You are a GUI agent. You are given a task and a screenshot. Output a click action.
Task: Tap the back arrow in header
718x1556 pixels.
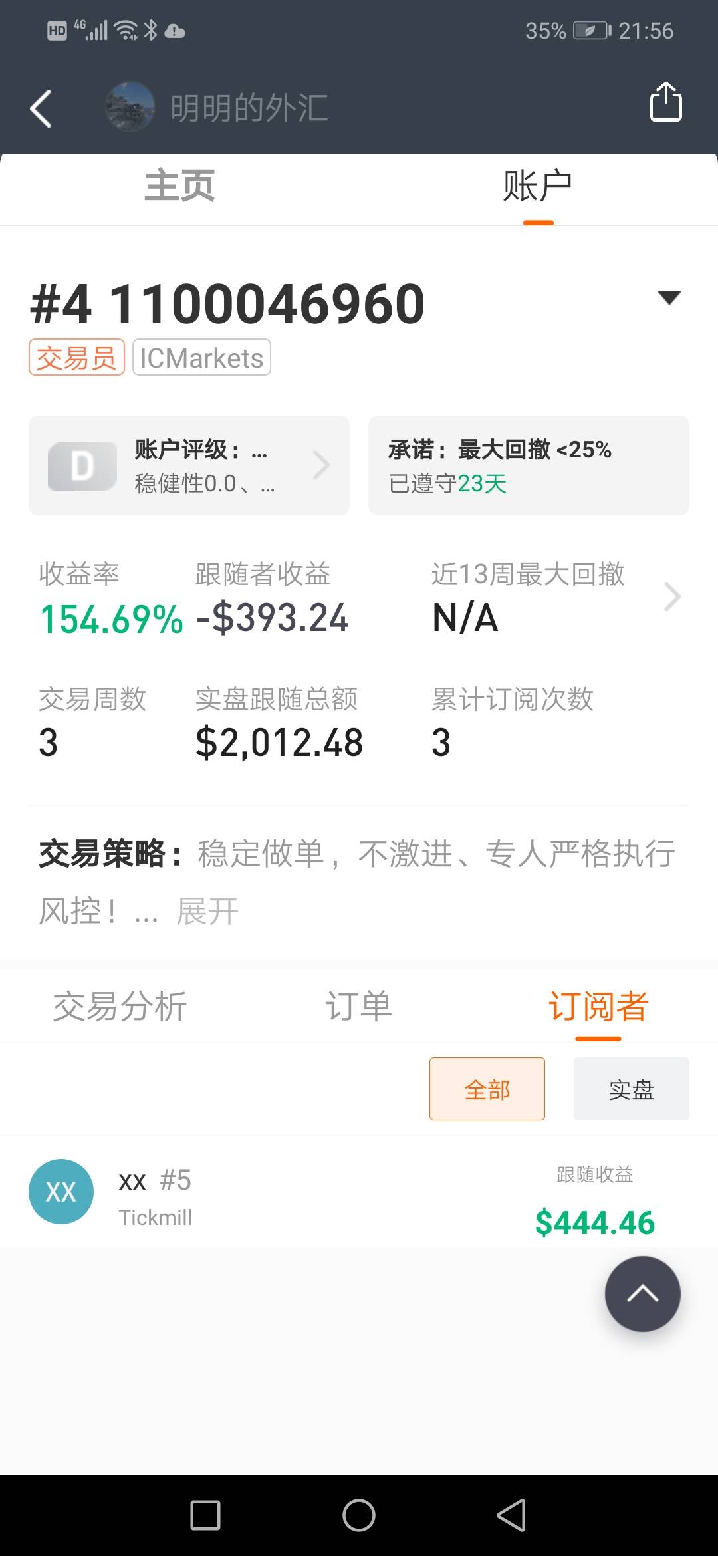pyautogui.click(x=41, y=108)
